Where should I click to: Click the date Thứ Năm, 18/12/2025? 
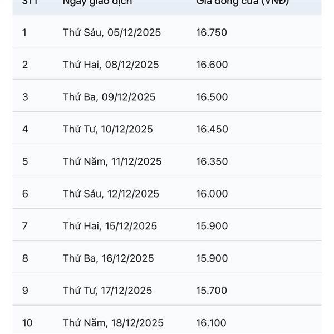click(113, 323)
